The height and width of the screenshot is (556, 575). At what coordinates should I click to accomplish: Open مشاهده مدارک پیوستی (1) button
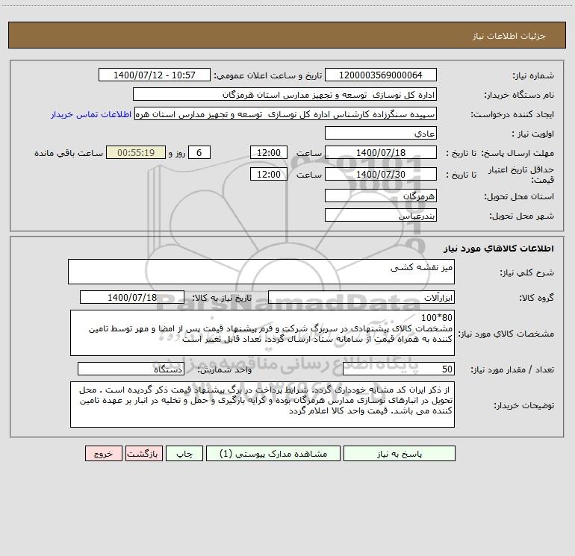[x=273, y=453]
